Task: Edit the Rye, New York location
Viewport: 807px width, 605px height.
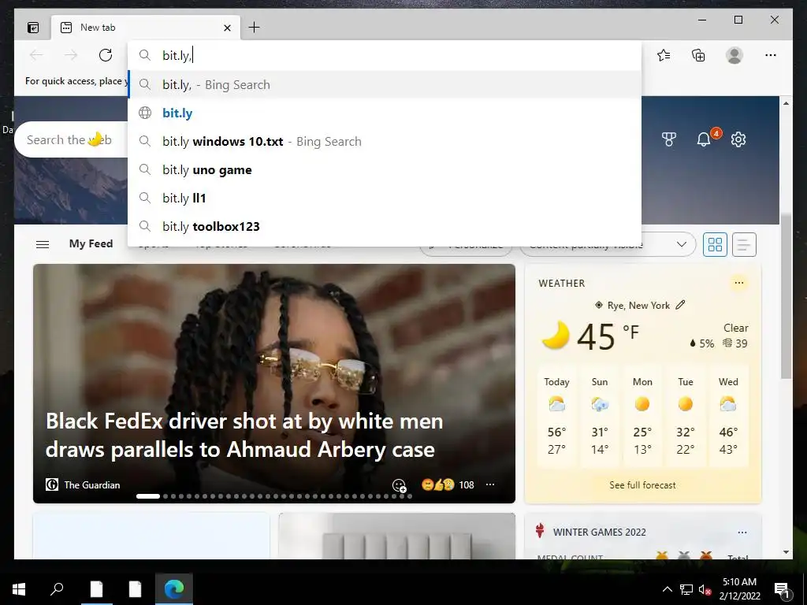Action: tap(680, 305)
